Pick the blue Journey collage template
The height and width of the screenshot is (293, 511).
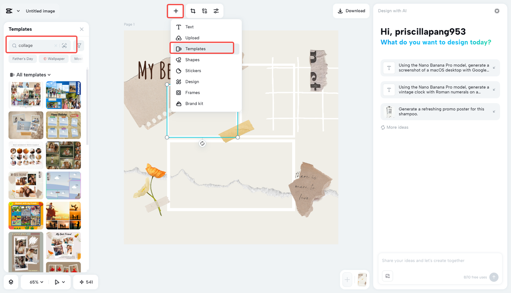pyautogui.click(x=63, y=95)
